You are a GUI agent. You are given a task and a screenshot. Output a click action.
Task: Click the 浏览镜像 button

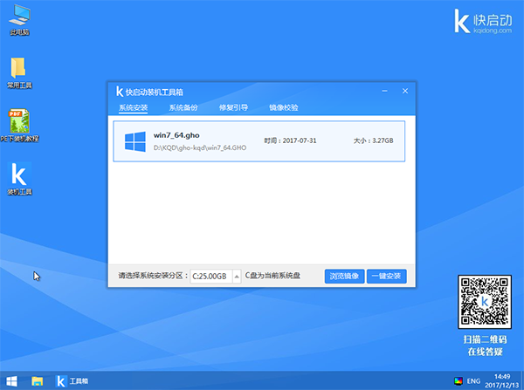tap(344, 276)
